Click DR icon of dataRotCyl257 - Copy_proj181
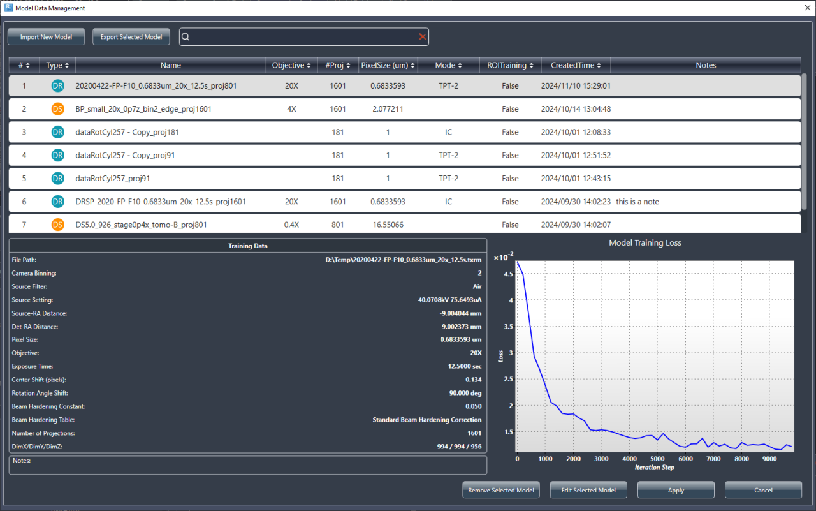 pos(57,132)
